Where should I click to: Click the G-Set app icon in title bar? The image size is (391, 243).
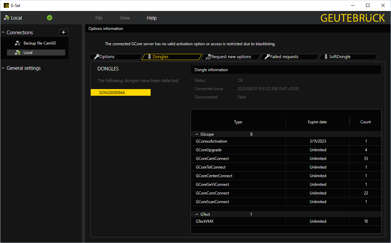(6, 5)
